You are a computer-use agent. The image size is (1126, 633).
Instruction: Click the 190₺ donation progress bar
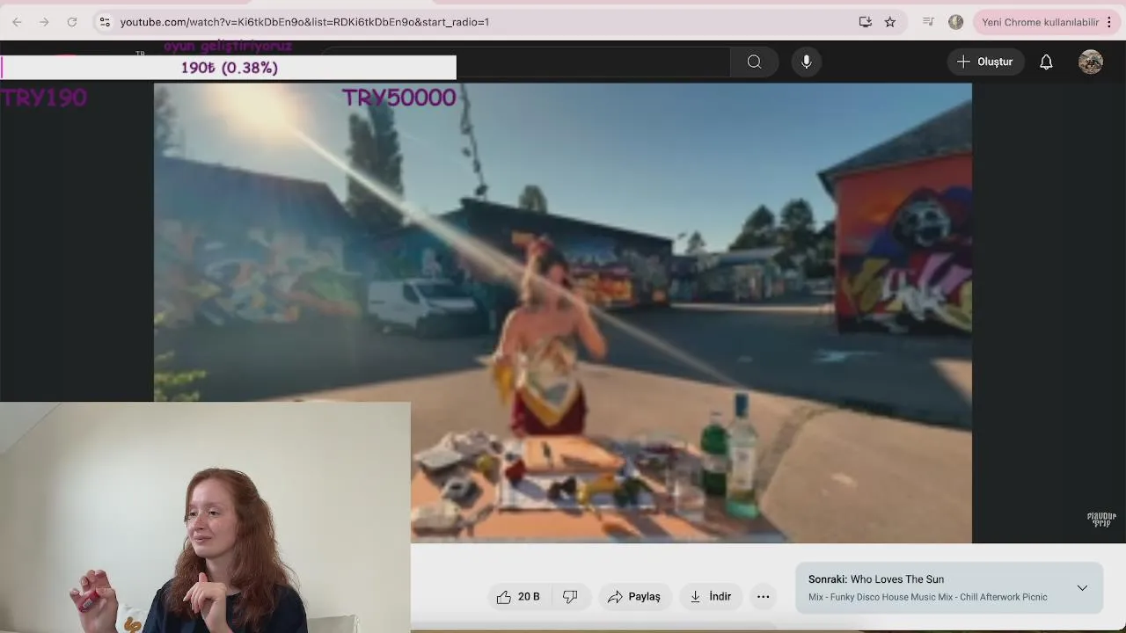(229, 68)
